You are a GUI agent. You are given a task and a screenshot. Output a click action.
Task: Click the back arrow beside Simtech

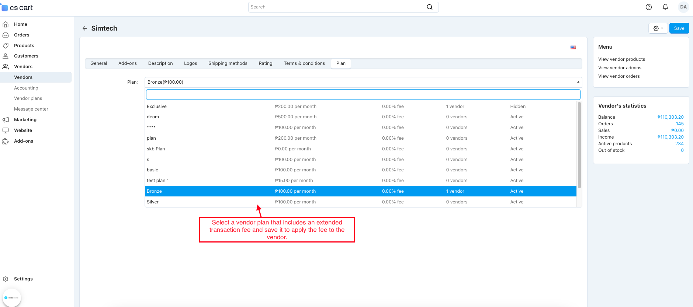click(x=85, y=28)
